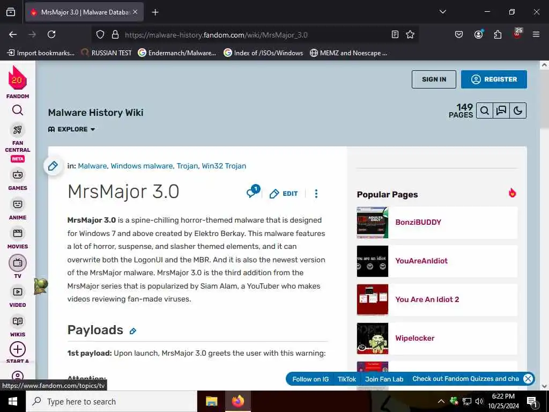This screenshot has width=549, height=412.
Task: Click the wiki search icon beside page count
Action: pos(485,111)
